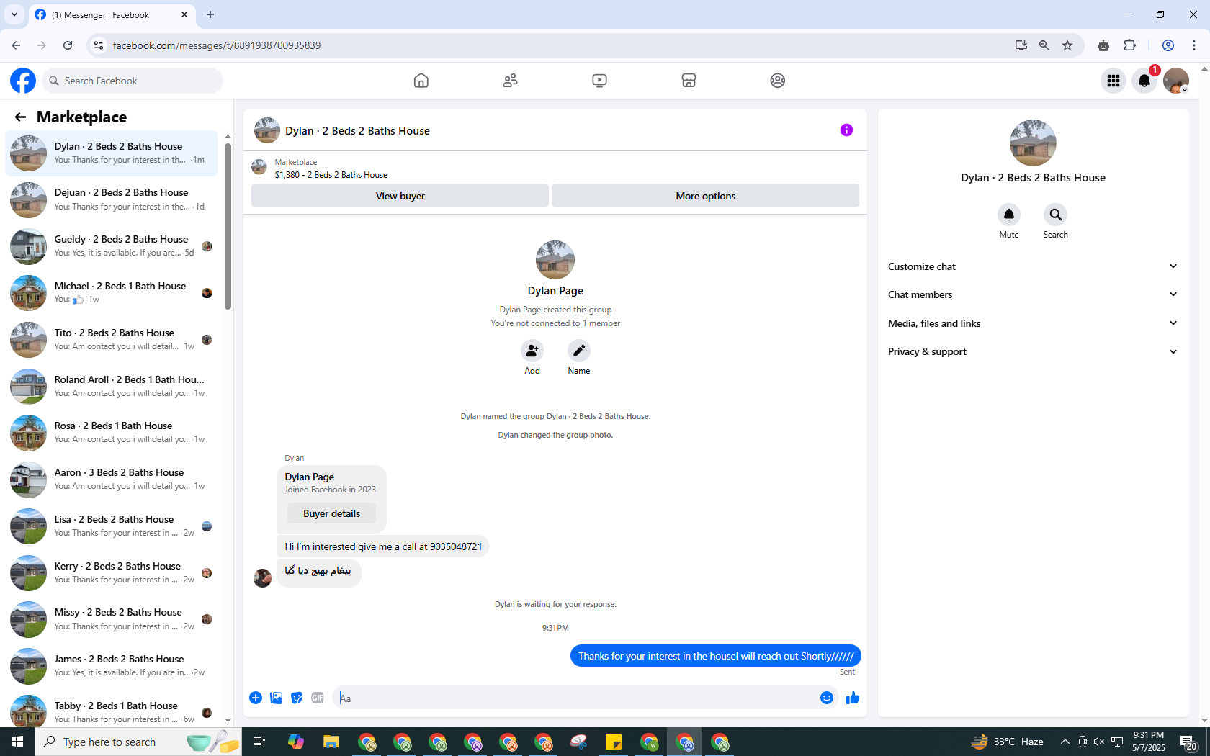Search in conversation magnifier icon
The height and width of the screenshot is (756, 1210).
[x=1055, y=215]
